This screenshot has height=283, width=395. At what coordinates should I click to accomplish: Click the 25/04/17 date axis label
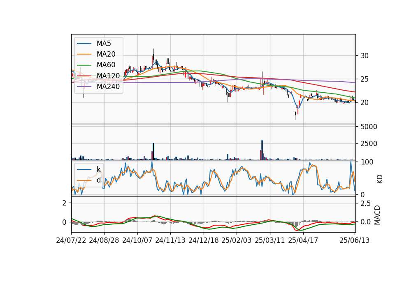pyautogui.click(x=303, y=240)
